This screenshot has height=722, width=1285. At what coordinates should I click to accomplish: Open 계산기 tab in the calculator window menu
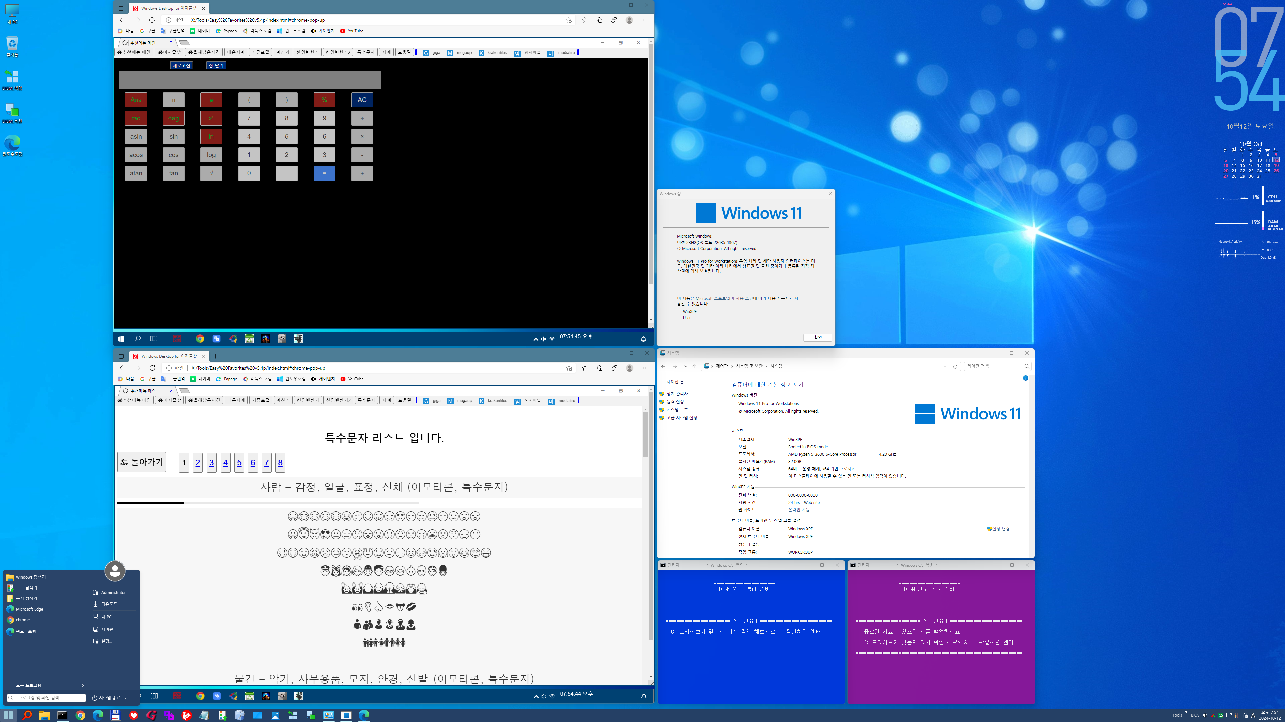tap(282, 52)
